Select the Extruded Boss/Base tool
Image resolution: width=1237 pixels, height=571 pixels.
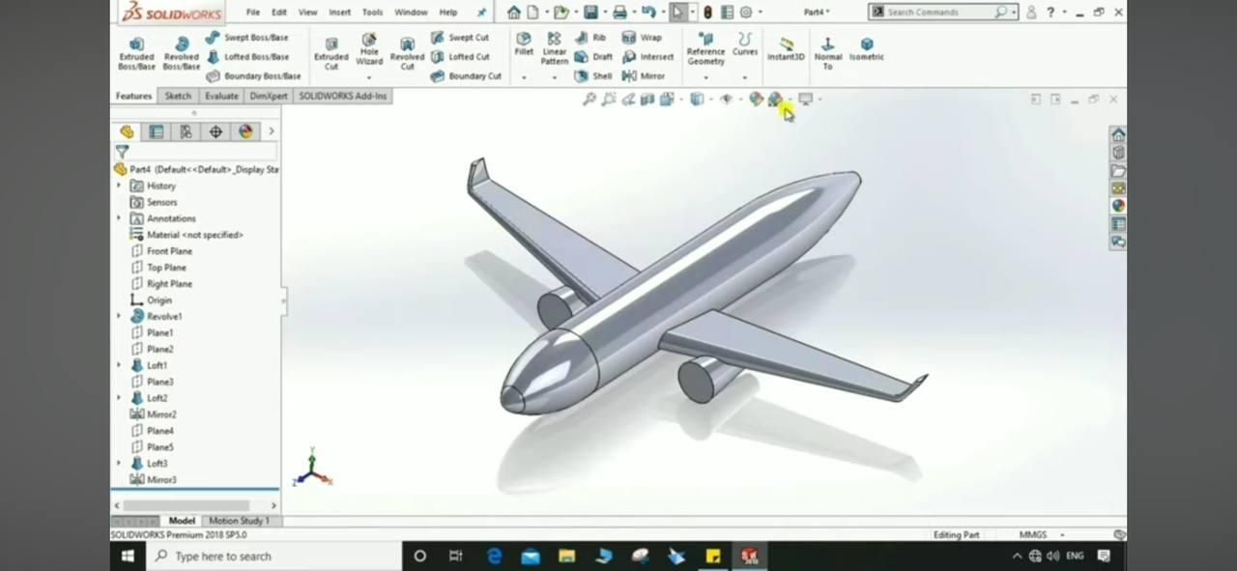[x=136, y=50]
